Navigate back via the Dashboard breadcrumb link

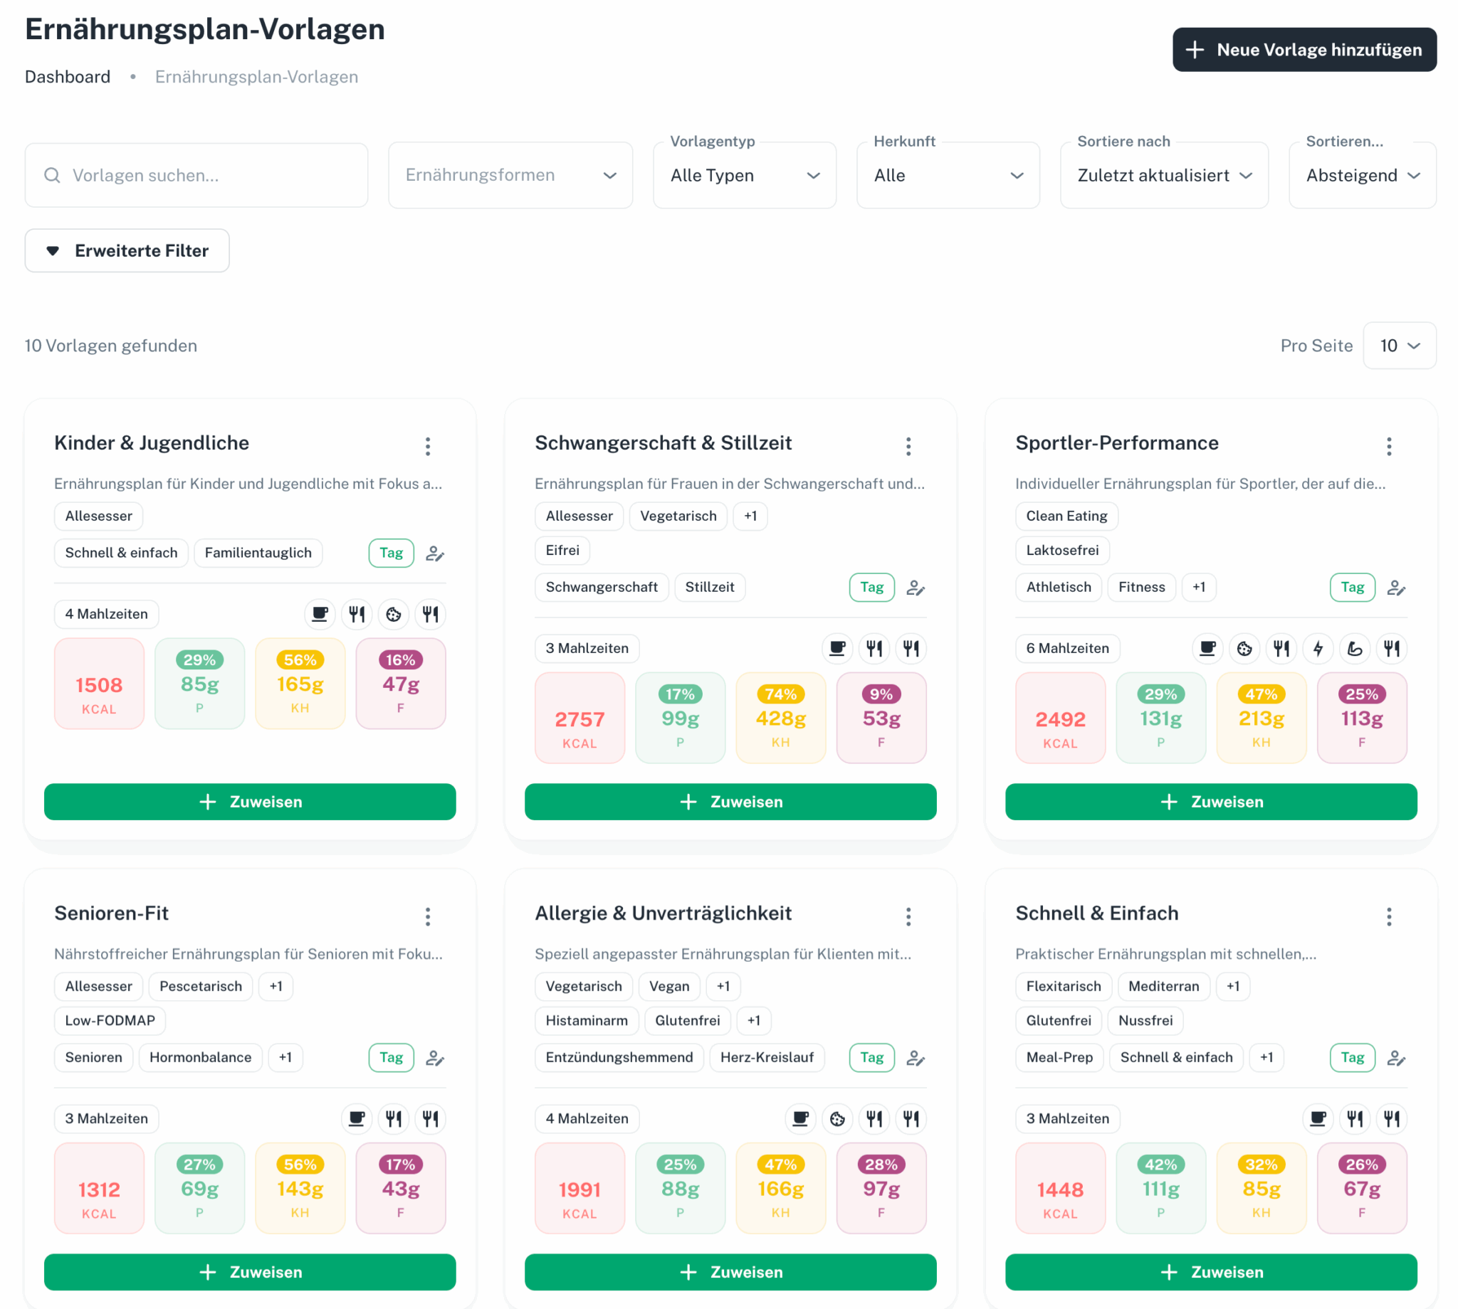pos(68,76)
